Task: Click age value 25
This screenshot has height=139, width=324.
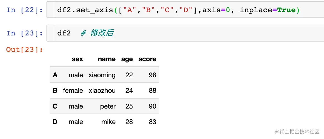Action: tap(129, 106)
